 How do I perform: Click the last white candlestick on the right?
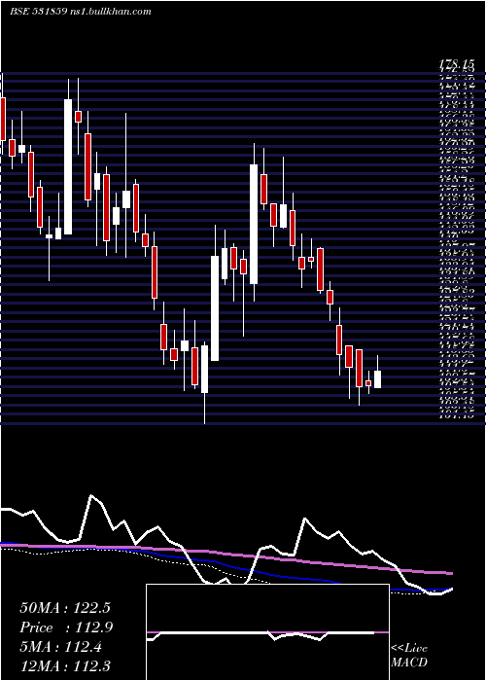[377, 379]
